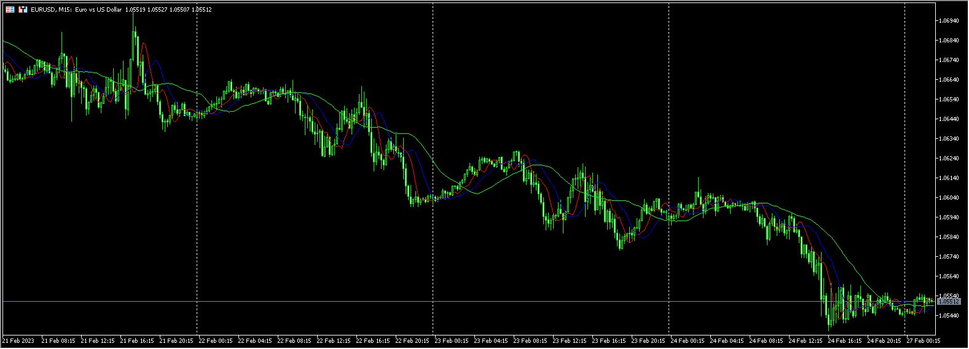Click the 23 Feb 00:15 time label
Viewport: 969px width, 349px height.
point(452,340)
